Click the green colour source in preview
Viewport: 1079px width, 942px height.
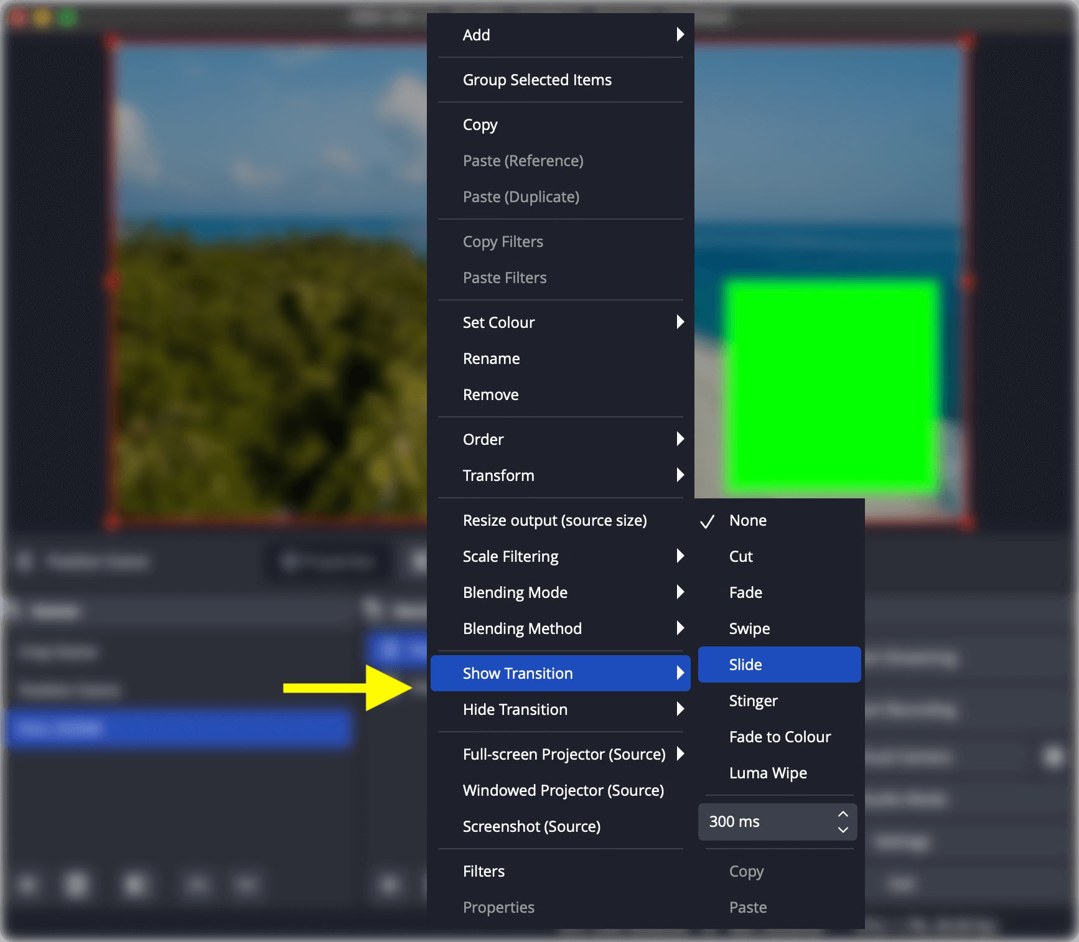click(x=831, y=386)
